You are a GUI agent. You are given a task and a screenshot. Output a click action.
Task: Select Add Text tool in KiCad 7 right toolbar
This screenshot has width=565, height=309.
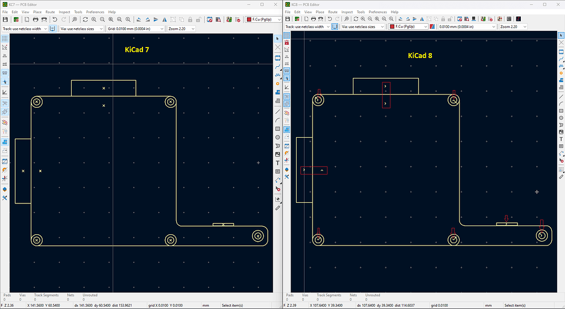[x=277, y=163]
